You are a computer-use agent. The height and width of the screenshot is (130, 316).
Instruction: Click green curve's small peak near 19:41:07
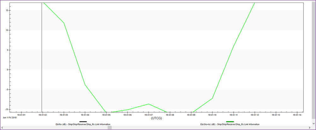point(149,104)
